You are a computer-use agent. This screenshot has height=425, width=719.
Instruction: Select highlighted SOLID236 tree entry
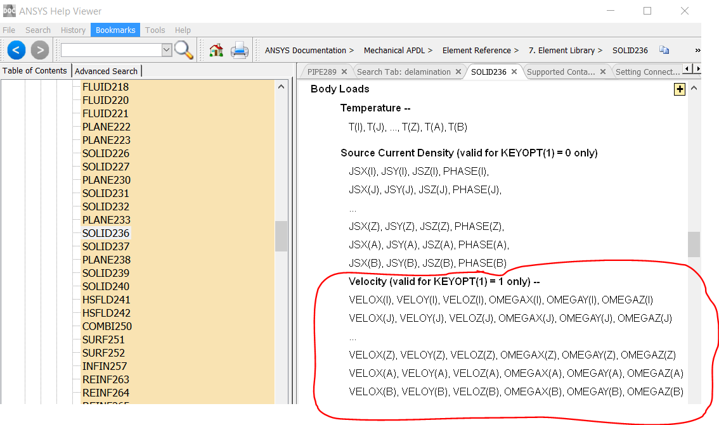(106, 233)
